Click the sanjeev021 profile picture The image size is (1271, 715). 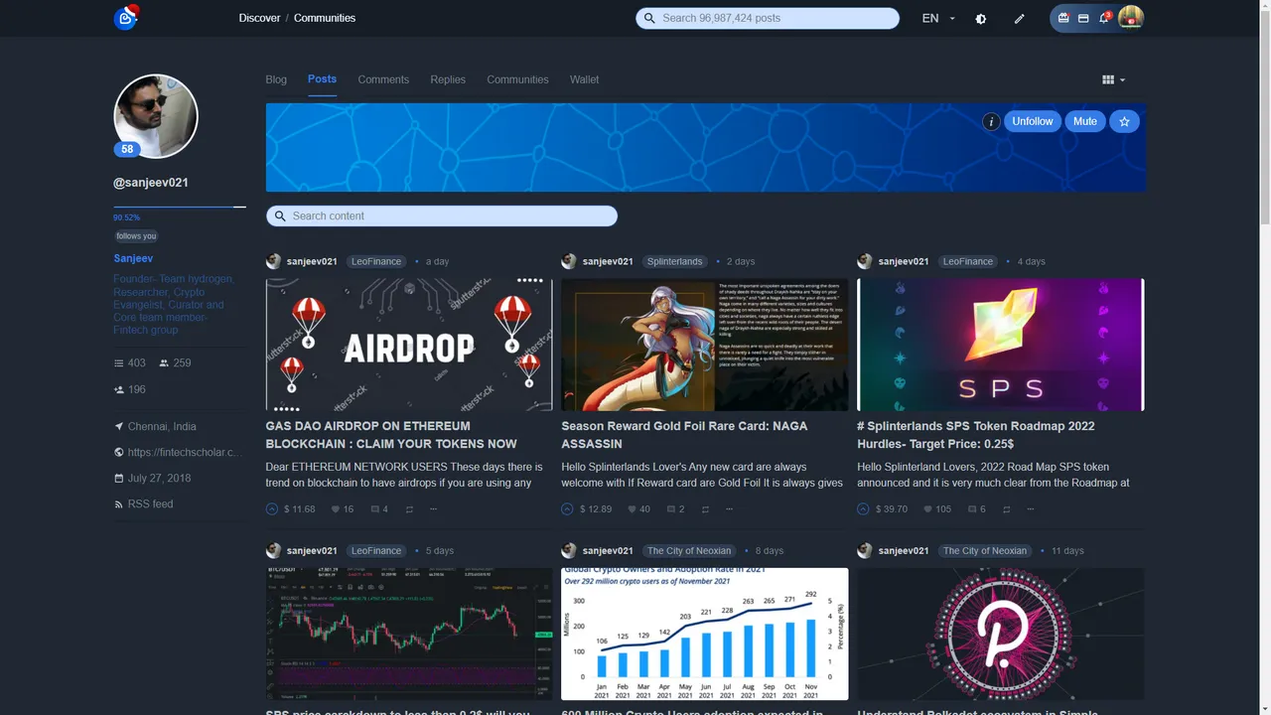pyautogui.click(x=156, y=116)
